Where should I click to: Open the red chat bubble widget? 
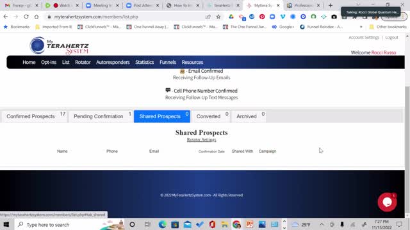point(387,202)
